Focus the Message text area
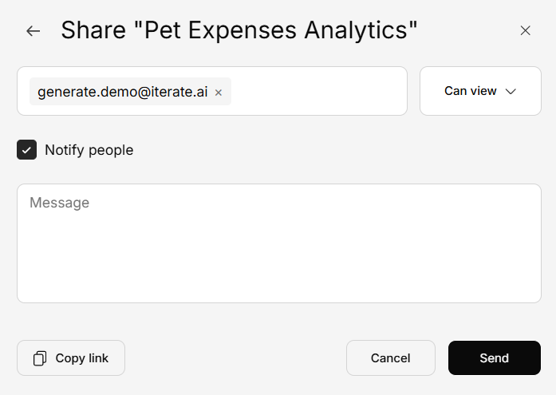 click(279, 243)
